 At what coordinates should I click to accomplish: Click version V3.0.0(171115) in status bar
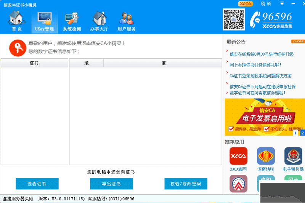(x=62, y=199)
